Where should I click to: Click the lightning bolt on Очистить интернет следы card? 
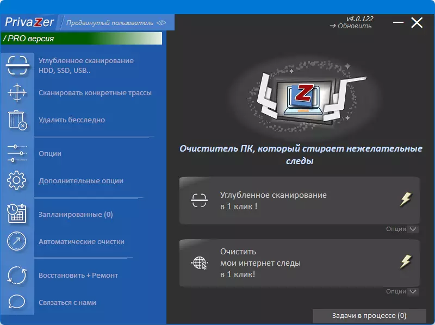[x=406, y=261]
